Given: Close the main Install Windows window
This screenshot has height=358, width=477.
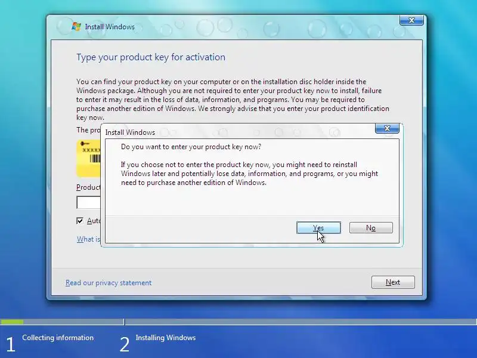Looking at the screenshot, I should tap(411, 20).
